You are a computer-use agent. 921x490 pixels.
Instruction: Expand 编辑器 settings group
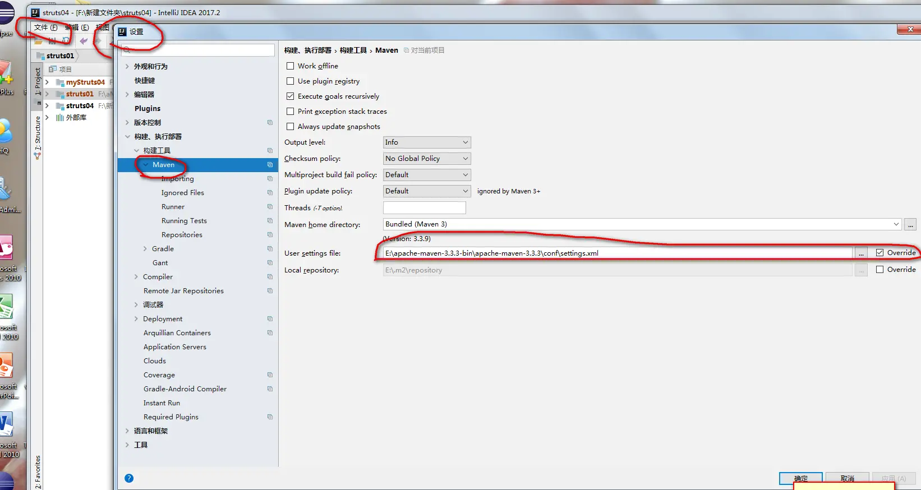[x=127, y=94]
